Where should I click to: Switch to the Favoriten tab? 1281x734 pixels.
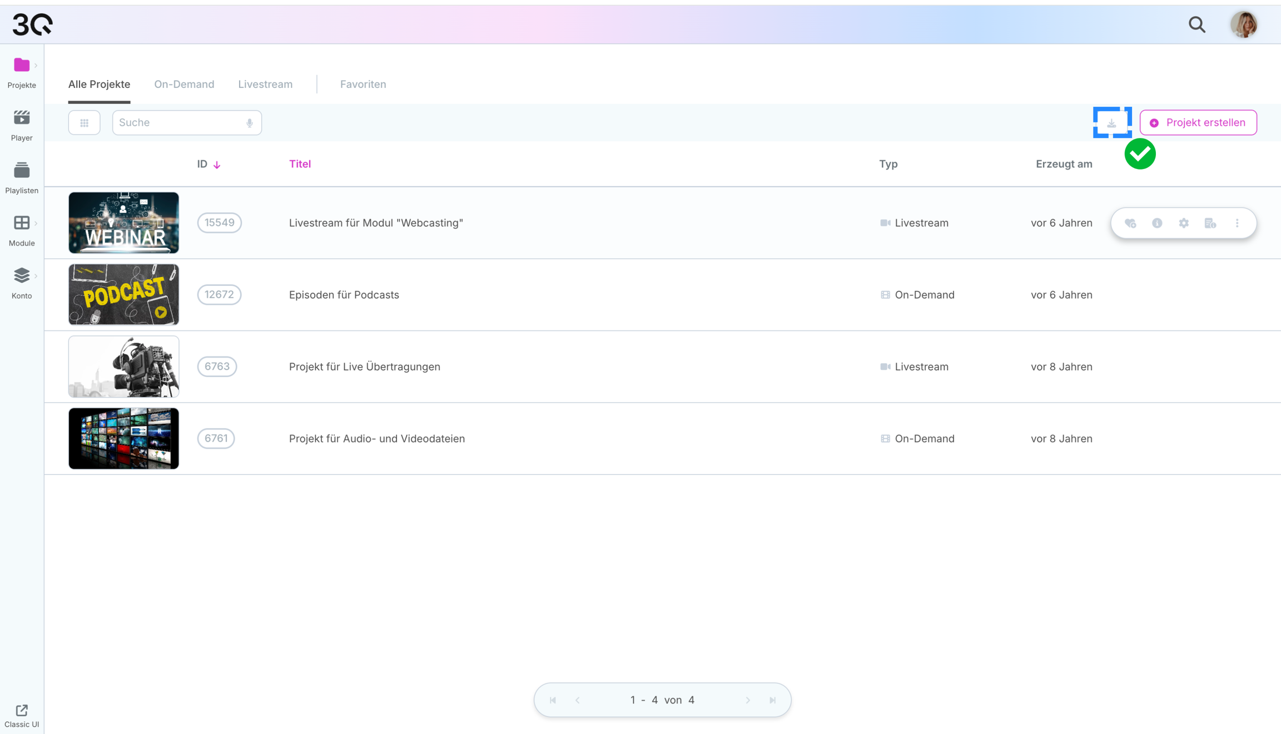(x=363, y=84)
